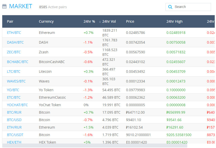The height and width of the screenshot is (148, 216).
Task: Click the magnifier icon in Search box
Action: pos(170,7)
